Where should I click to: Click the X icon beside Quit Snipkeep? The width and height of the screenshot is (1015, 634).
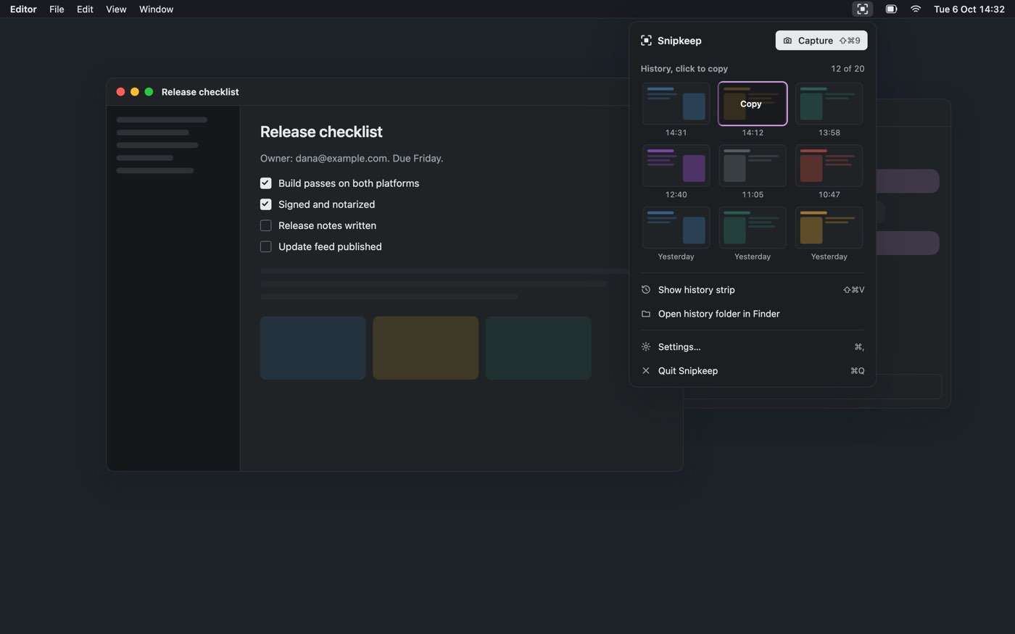646,371
